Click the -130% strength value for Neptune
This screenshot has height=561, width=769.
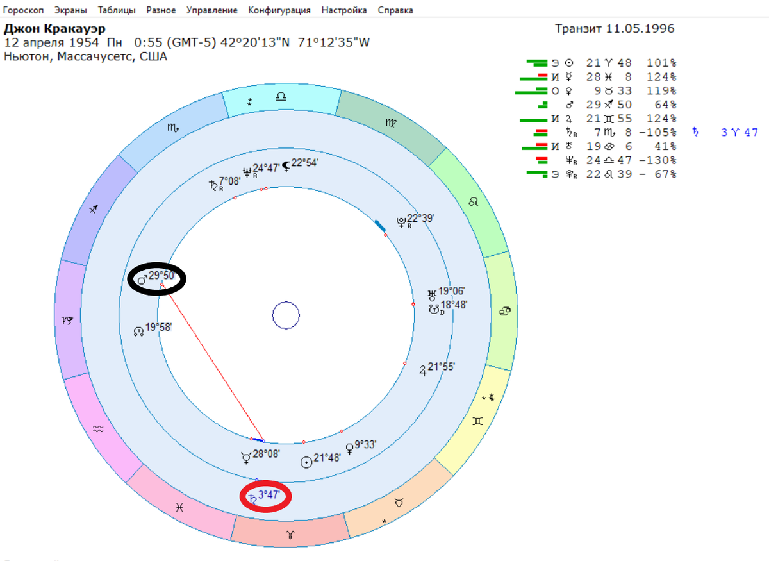click(x=658, y=160)
